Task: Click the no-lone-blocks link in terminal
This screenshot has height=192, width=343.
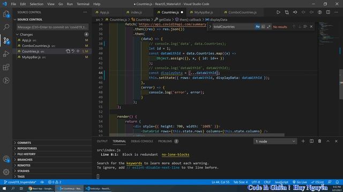Action: [175, 155]
